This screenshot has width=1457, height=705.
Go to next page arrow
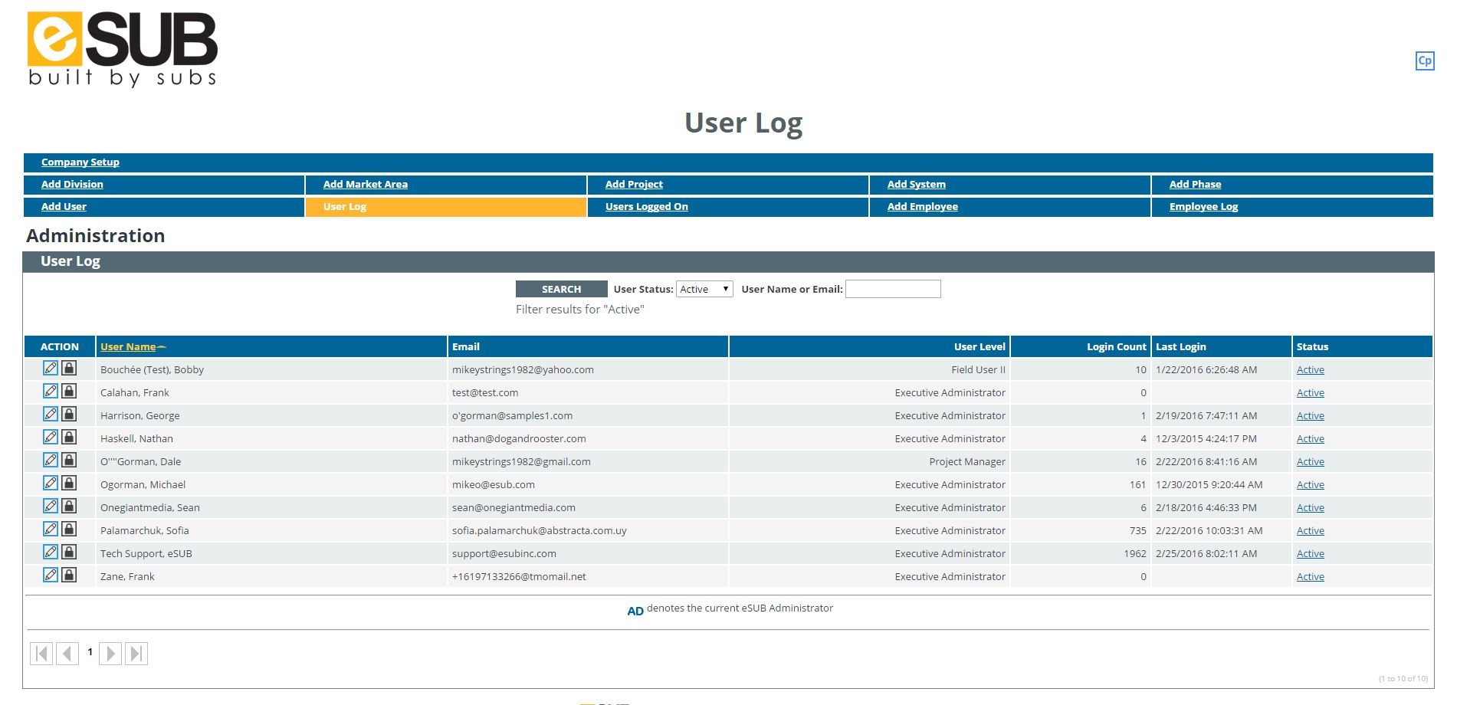(110, 654)
